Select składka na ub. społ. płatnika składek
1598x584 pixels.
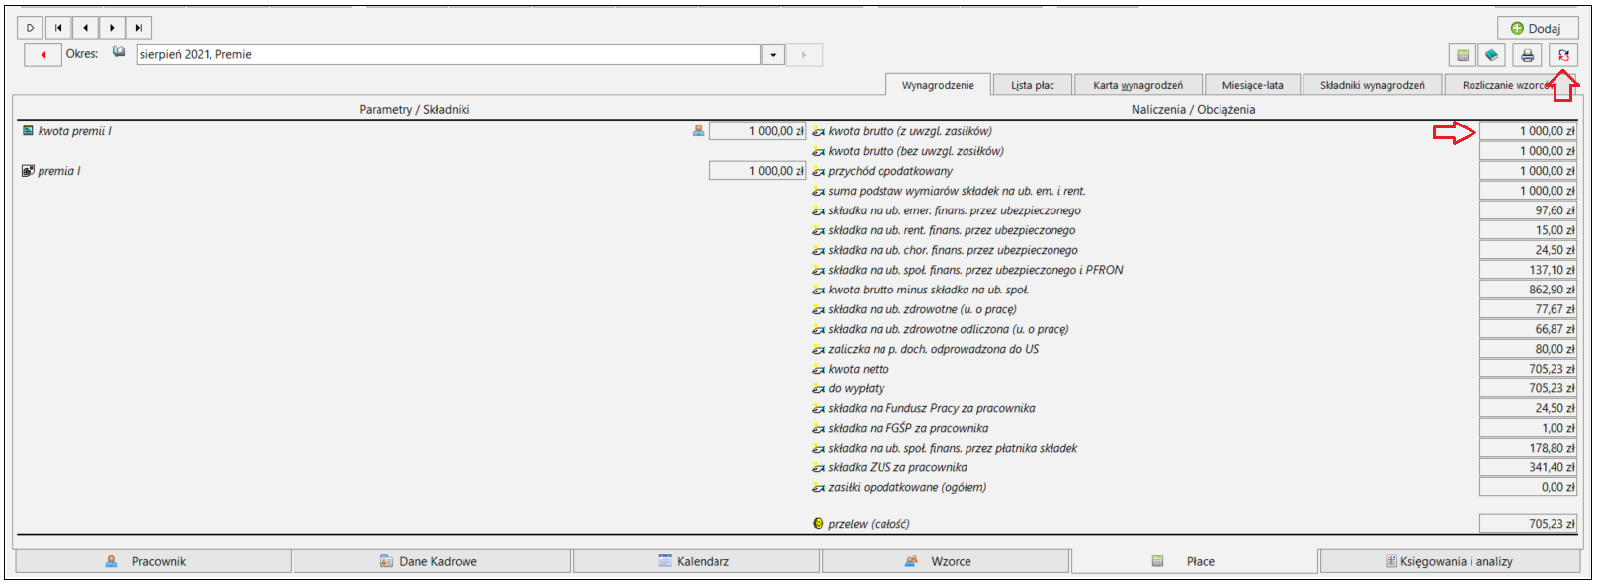[x=953, y=448]
